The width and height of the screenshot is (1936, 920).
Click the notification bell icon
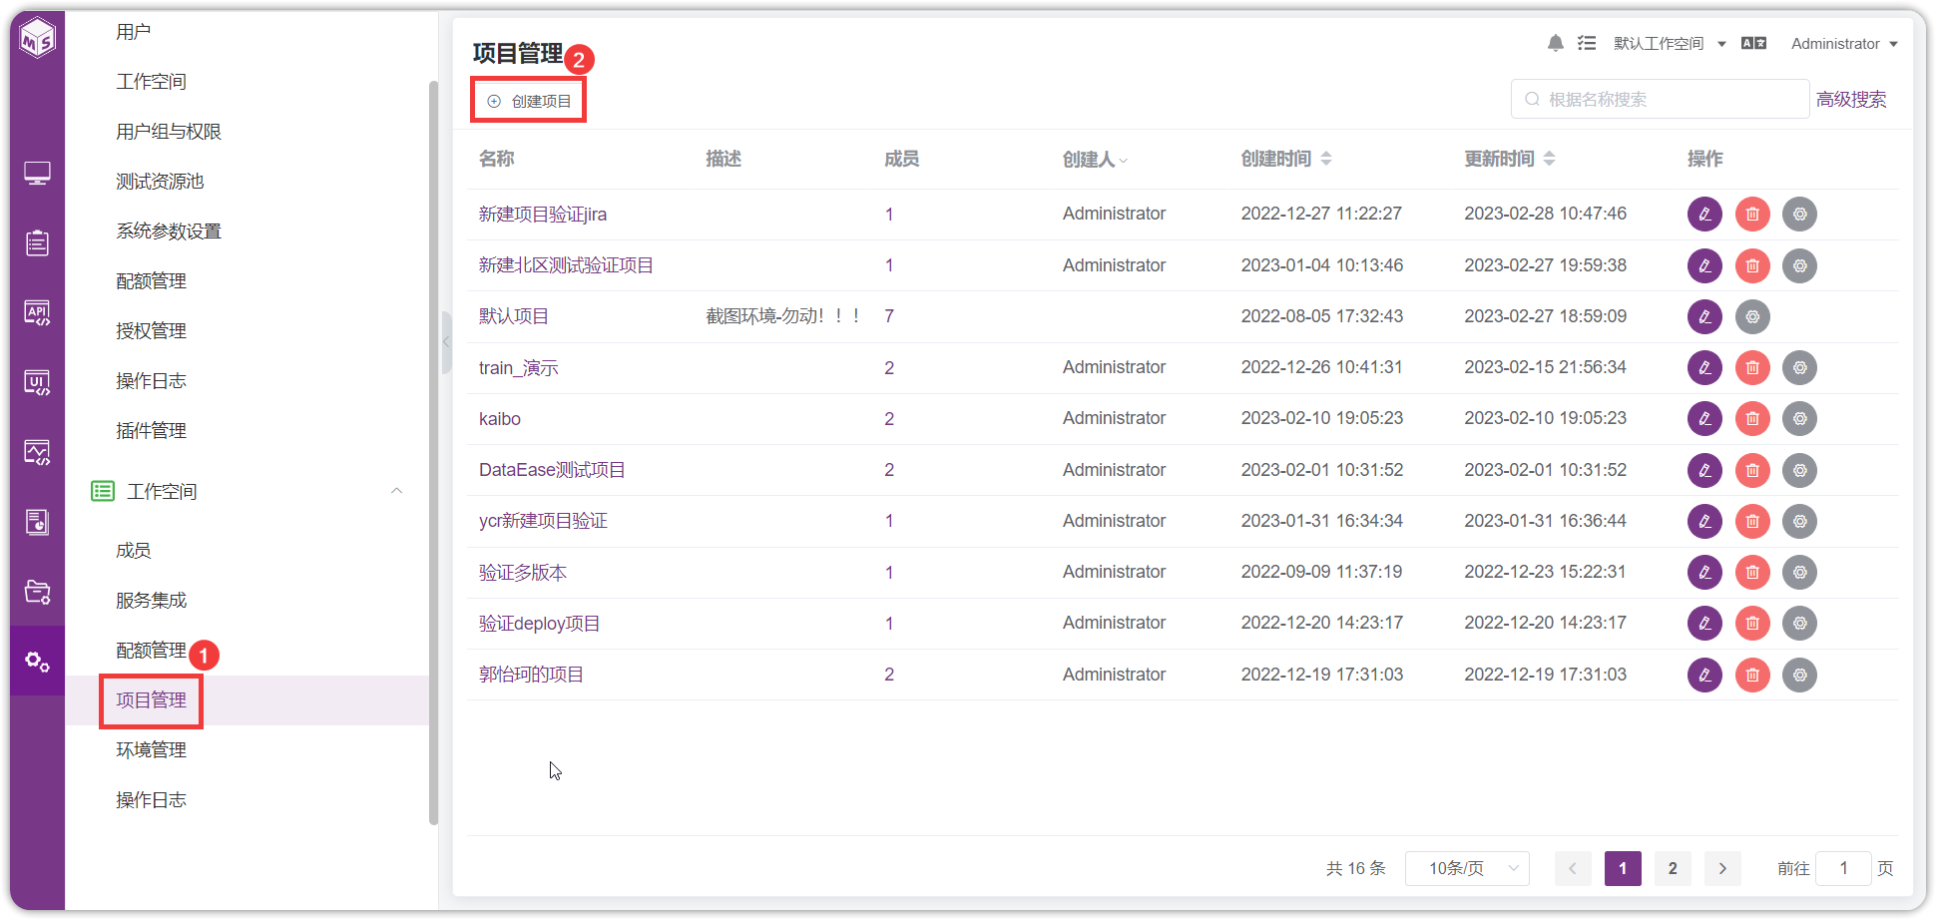[x=1555, y=43]
